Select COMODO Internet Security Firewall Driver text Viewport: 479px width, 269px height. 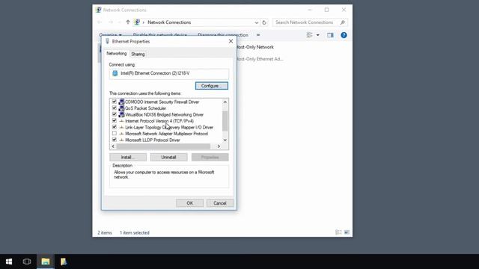pos(162,102)
